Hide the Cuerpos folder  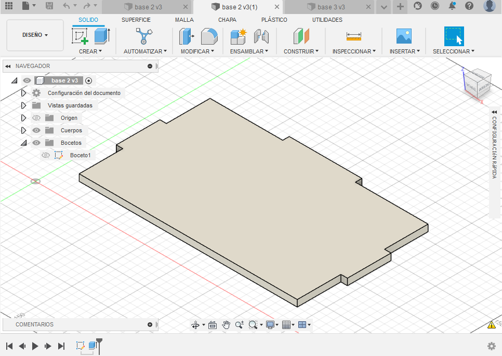(x=36, y=130)
